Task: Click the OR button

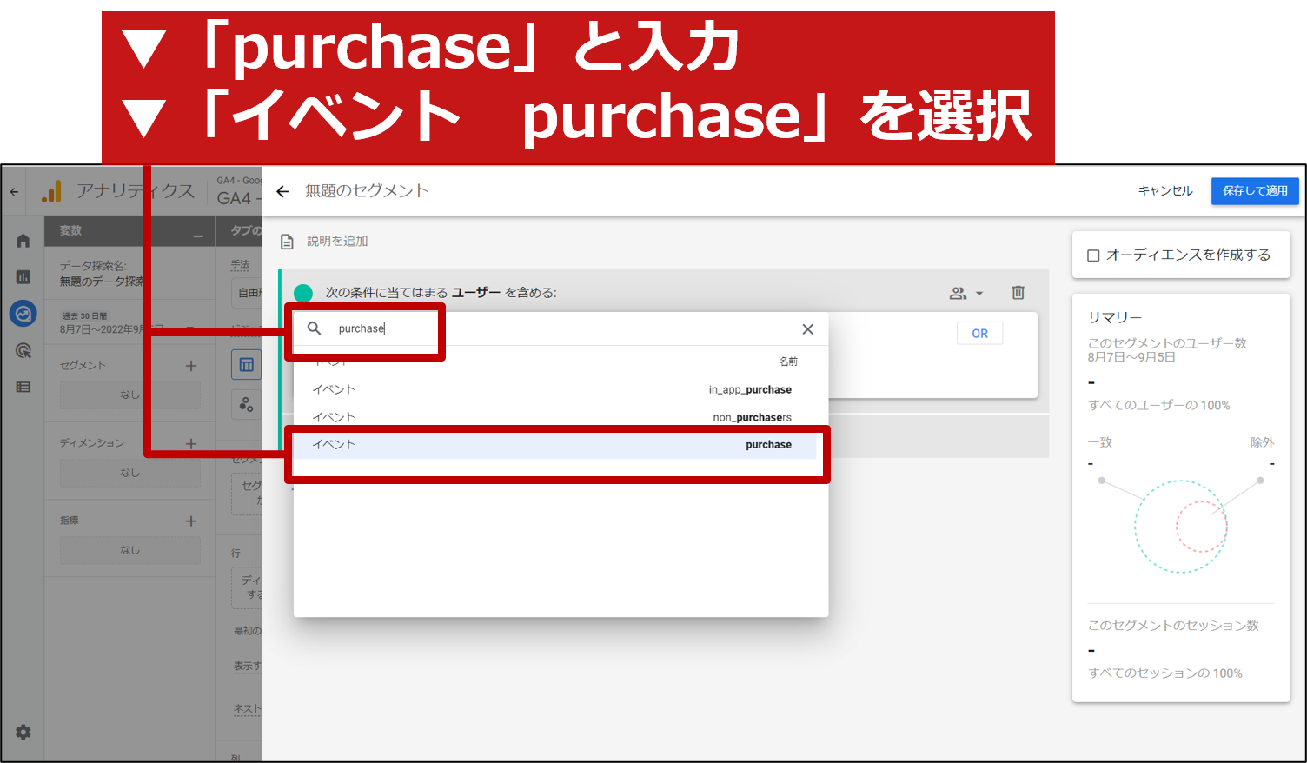Action: coord(979,334)
